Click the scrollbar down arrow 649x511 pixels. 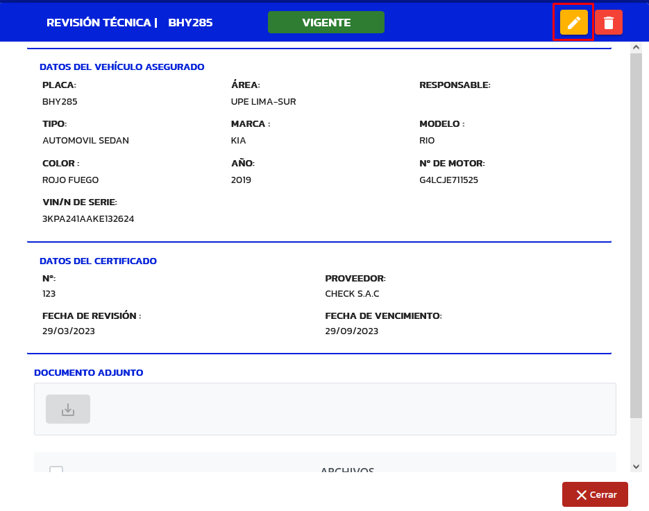(x=636, y=467)
